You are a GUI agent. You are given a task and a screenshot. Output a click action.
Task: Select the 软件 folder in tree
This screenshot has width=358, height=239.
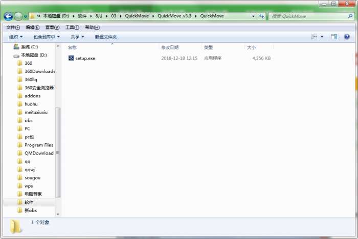tap(26, 202)
